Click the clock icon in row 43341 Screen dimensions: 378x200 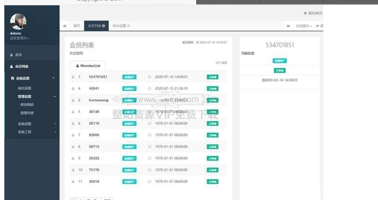coord(150,89)
